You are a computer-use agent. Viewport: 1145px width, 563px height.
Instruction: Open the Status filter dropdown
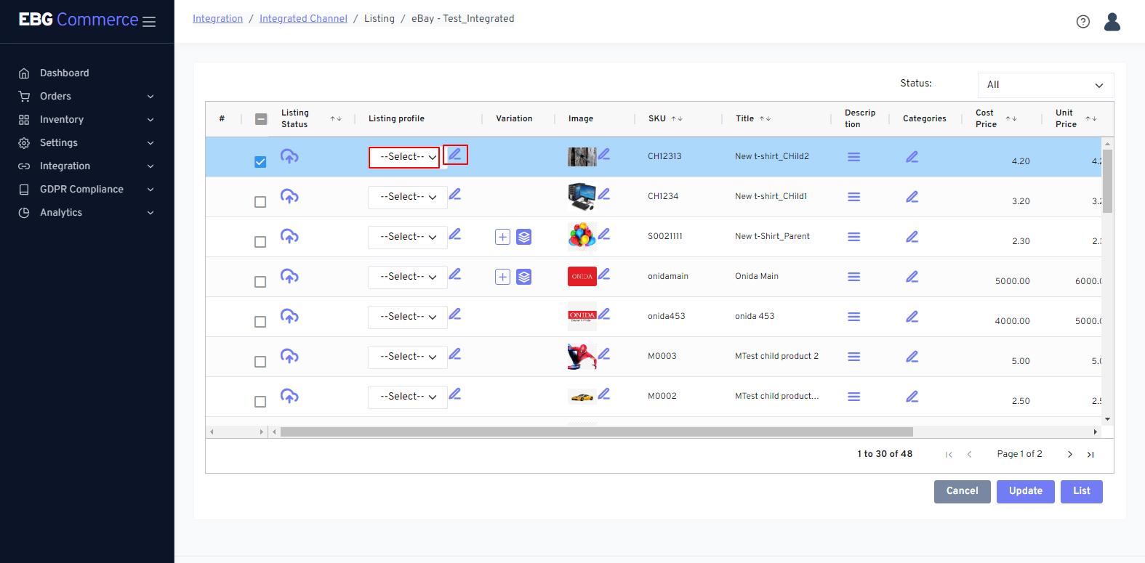point(1045,85)
